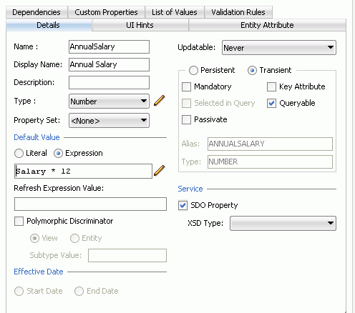
Task: Click the Display Name input field
Action: tap(109, 64)
